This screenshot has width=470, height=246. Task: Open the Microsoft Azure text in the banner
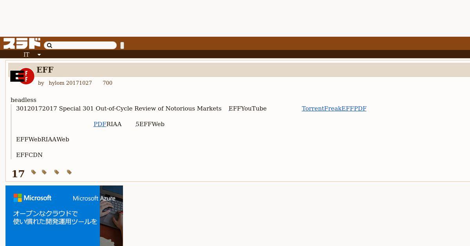click(x=94, y=198)
